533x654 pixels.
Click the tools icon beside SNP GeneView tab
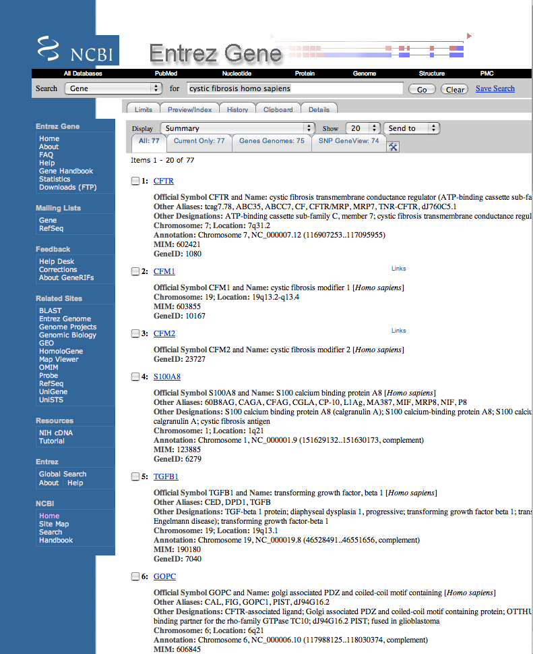pos(394,146)
